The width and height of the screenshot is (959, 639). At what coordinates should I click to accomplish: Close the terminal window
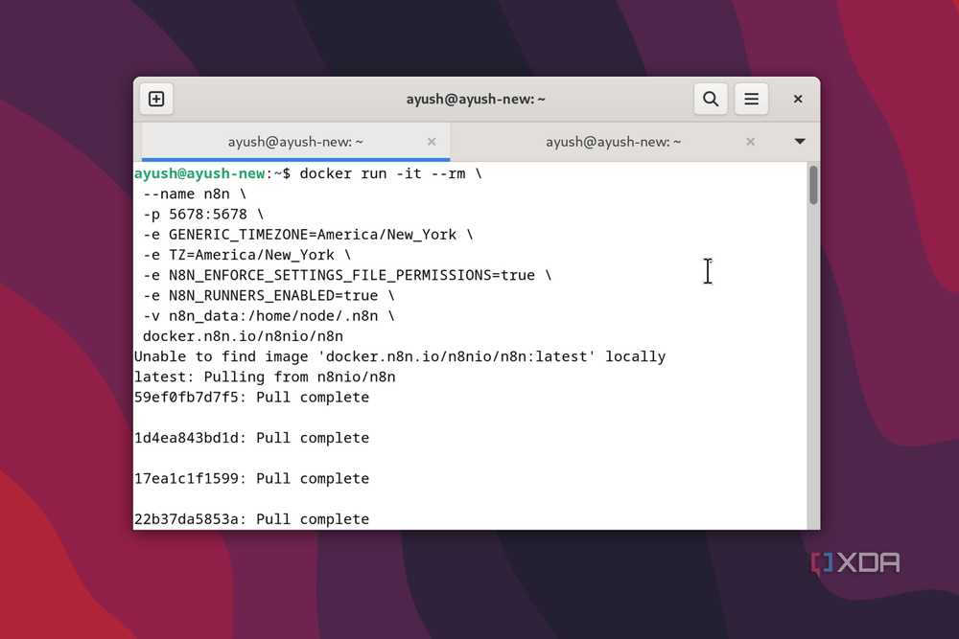(x=798, y=99)
